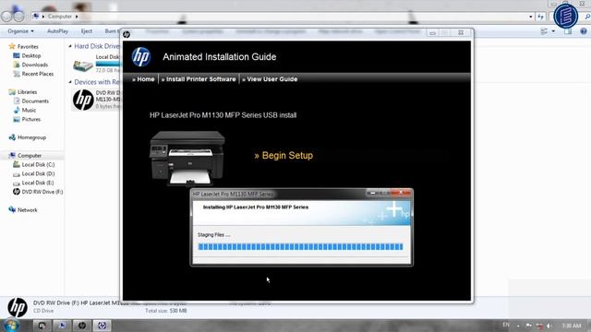This screenshot has height=332, width=591.
Task: Open HP taskbar icon with black logo
Action: (82, 326)
